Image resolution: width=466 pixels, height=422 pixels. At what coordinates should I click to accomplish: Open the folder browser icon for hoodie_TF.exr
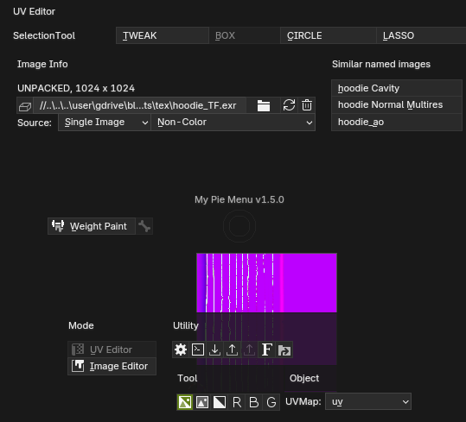coord(264,105)
